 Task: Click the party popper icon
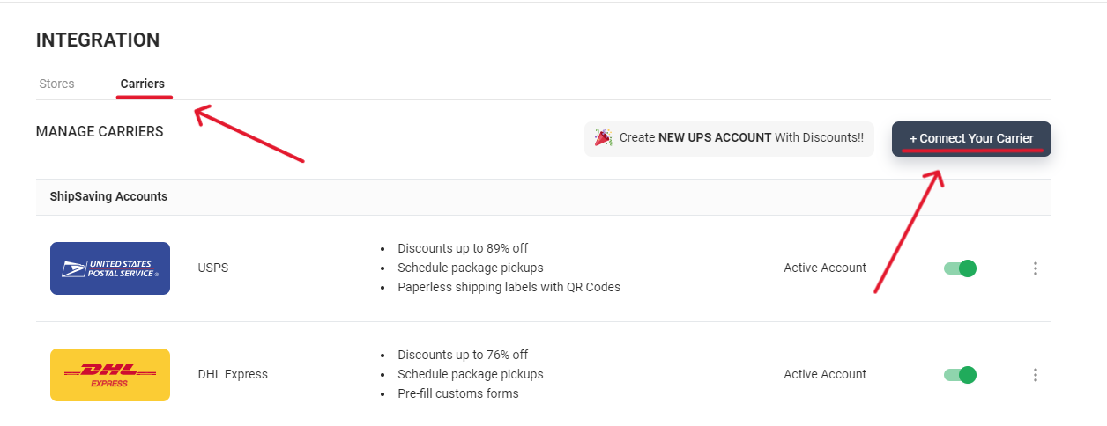pos(604,137)
